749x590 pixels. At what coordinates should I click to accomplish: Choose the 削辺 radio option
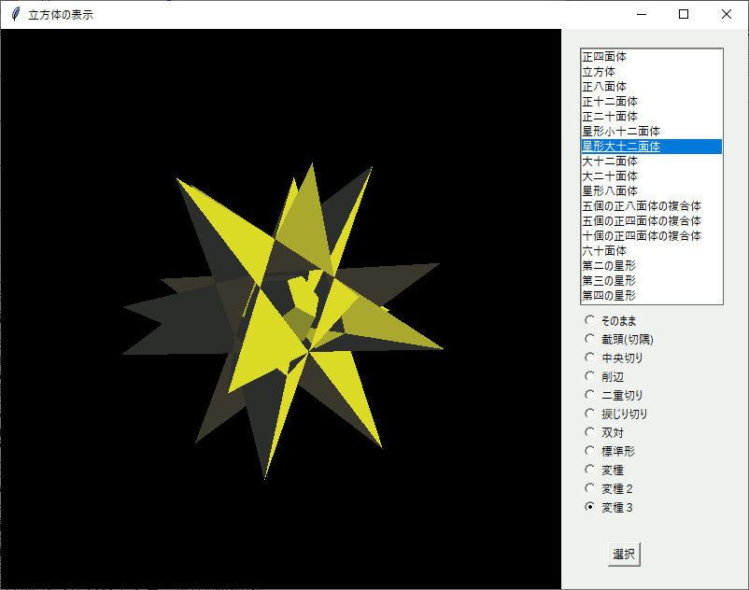click(x=590, y=376)
